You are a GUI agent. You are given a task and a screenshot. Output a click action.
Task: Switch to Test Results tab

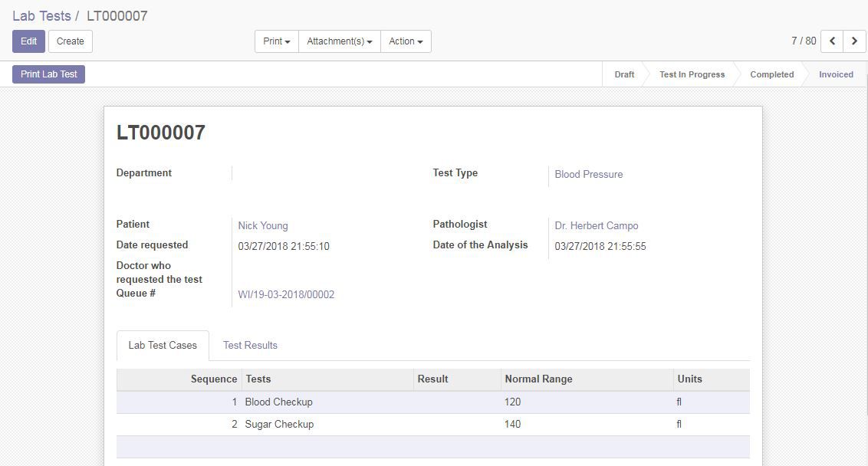pyautogui.click(x=250, y=346)
